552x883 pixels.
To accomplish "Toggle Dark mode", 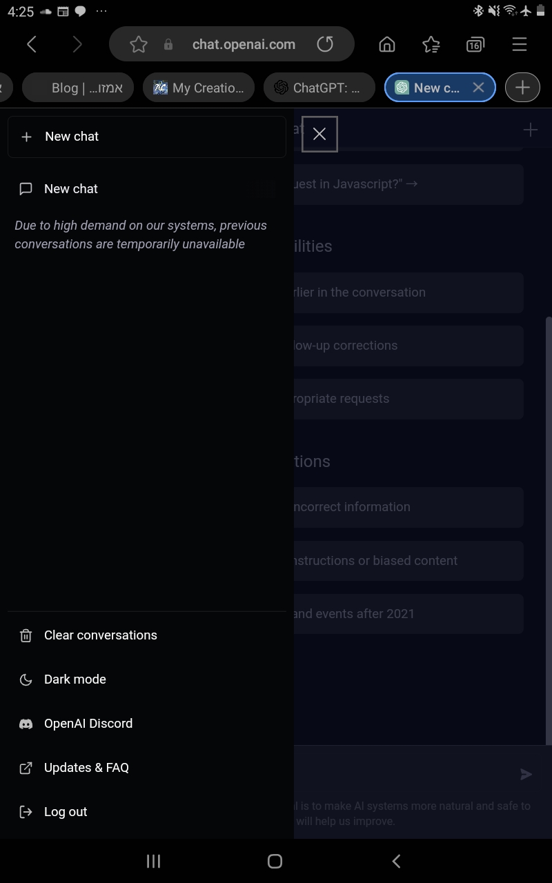I will 147,679.
